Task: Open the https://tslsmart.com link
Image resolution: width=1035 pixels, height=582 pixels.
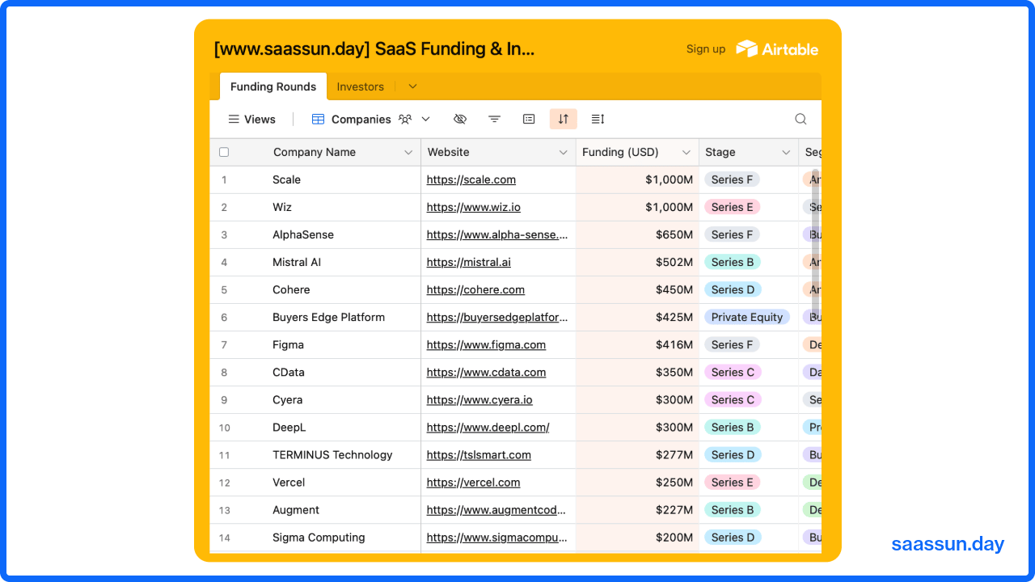Action: coord(479,454)
